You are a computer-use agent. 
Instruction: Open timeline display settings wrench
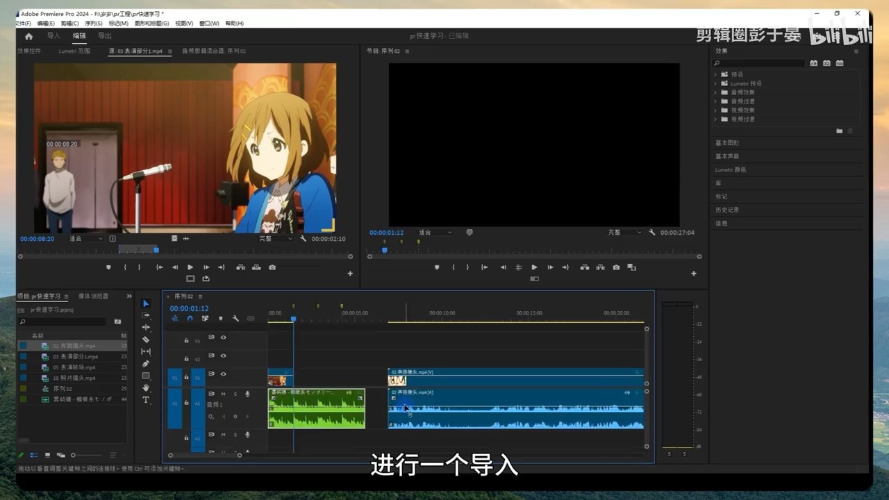click(235, 319)
